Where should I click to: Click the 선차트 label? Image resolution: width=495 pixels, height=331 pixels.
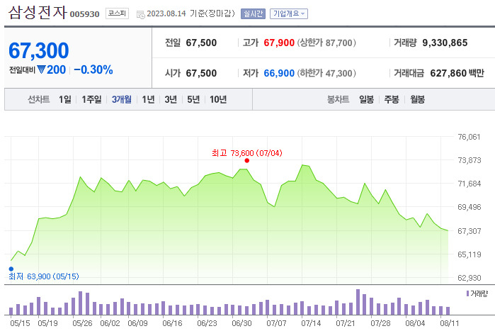tap(38, 99)
